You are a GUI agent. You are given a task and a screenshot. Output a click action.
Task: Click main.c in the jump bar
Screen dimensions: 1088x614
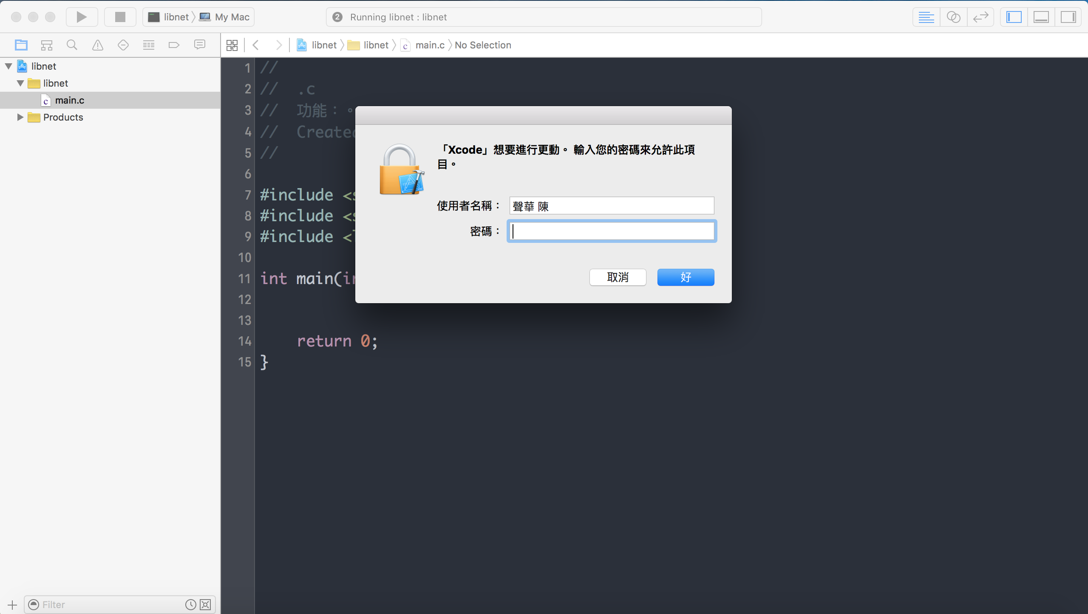(x=429, y=45)
